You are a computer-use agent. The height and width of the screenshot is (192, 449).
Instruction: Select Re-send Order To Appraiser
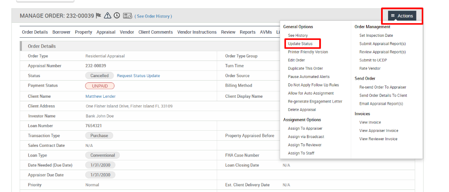point(382,87)
